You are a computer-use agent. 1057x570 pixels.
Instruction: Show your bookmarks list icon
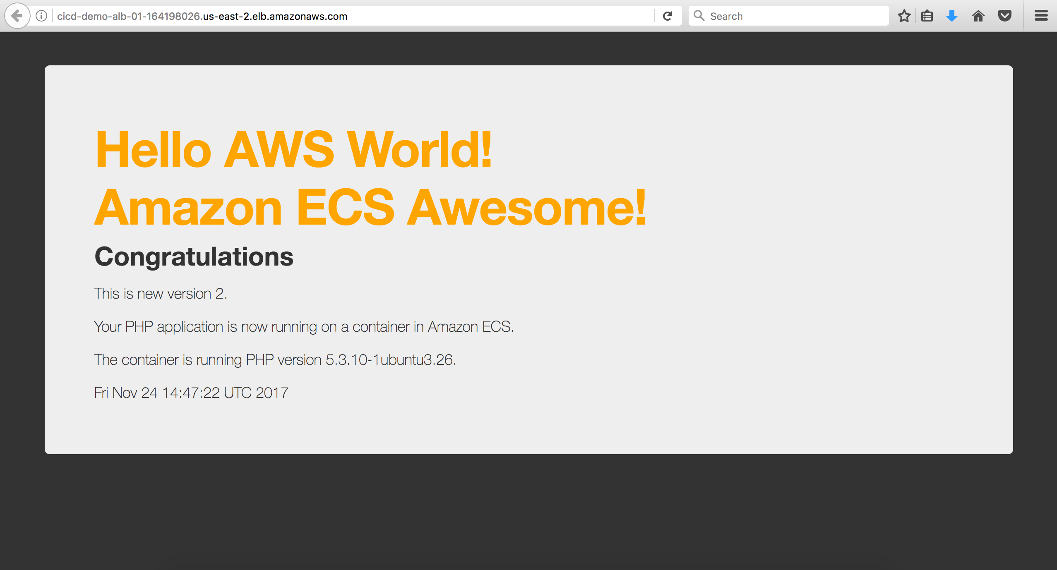pos(927,16)
